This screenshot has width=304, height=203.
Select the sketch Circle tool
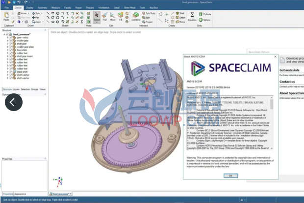pos(57,13)
